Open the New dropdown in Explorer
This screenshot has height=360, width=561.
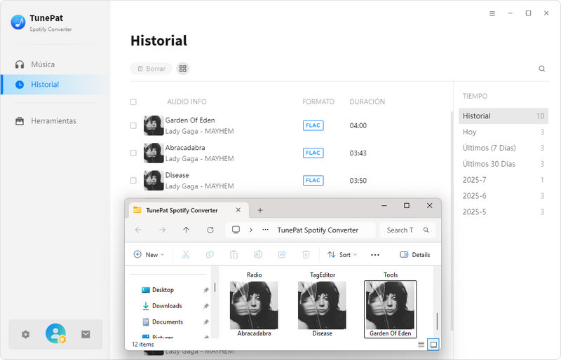(x=149, y=255)
